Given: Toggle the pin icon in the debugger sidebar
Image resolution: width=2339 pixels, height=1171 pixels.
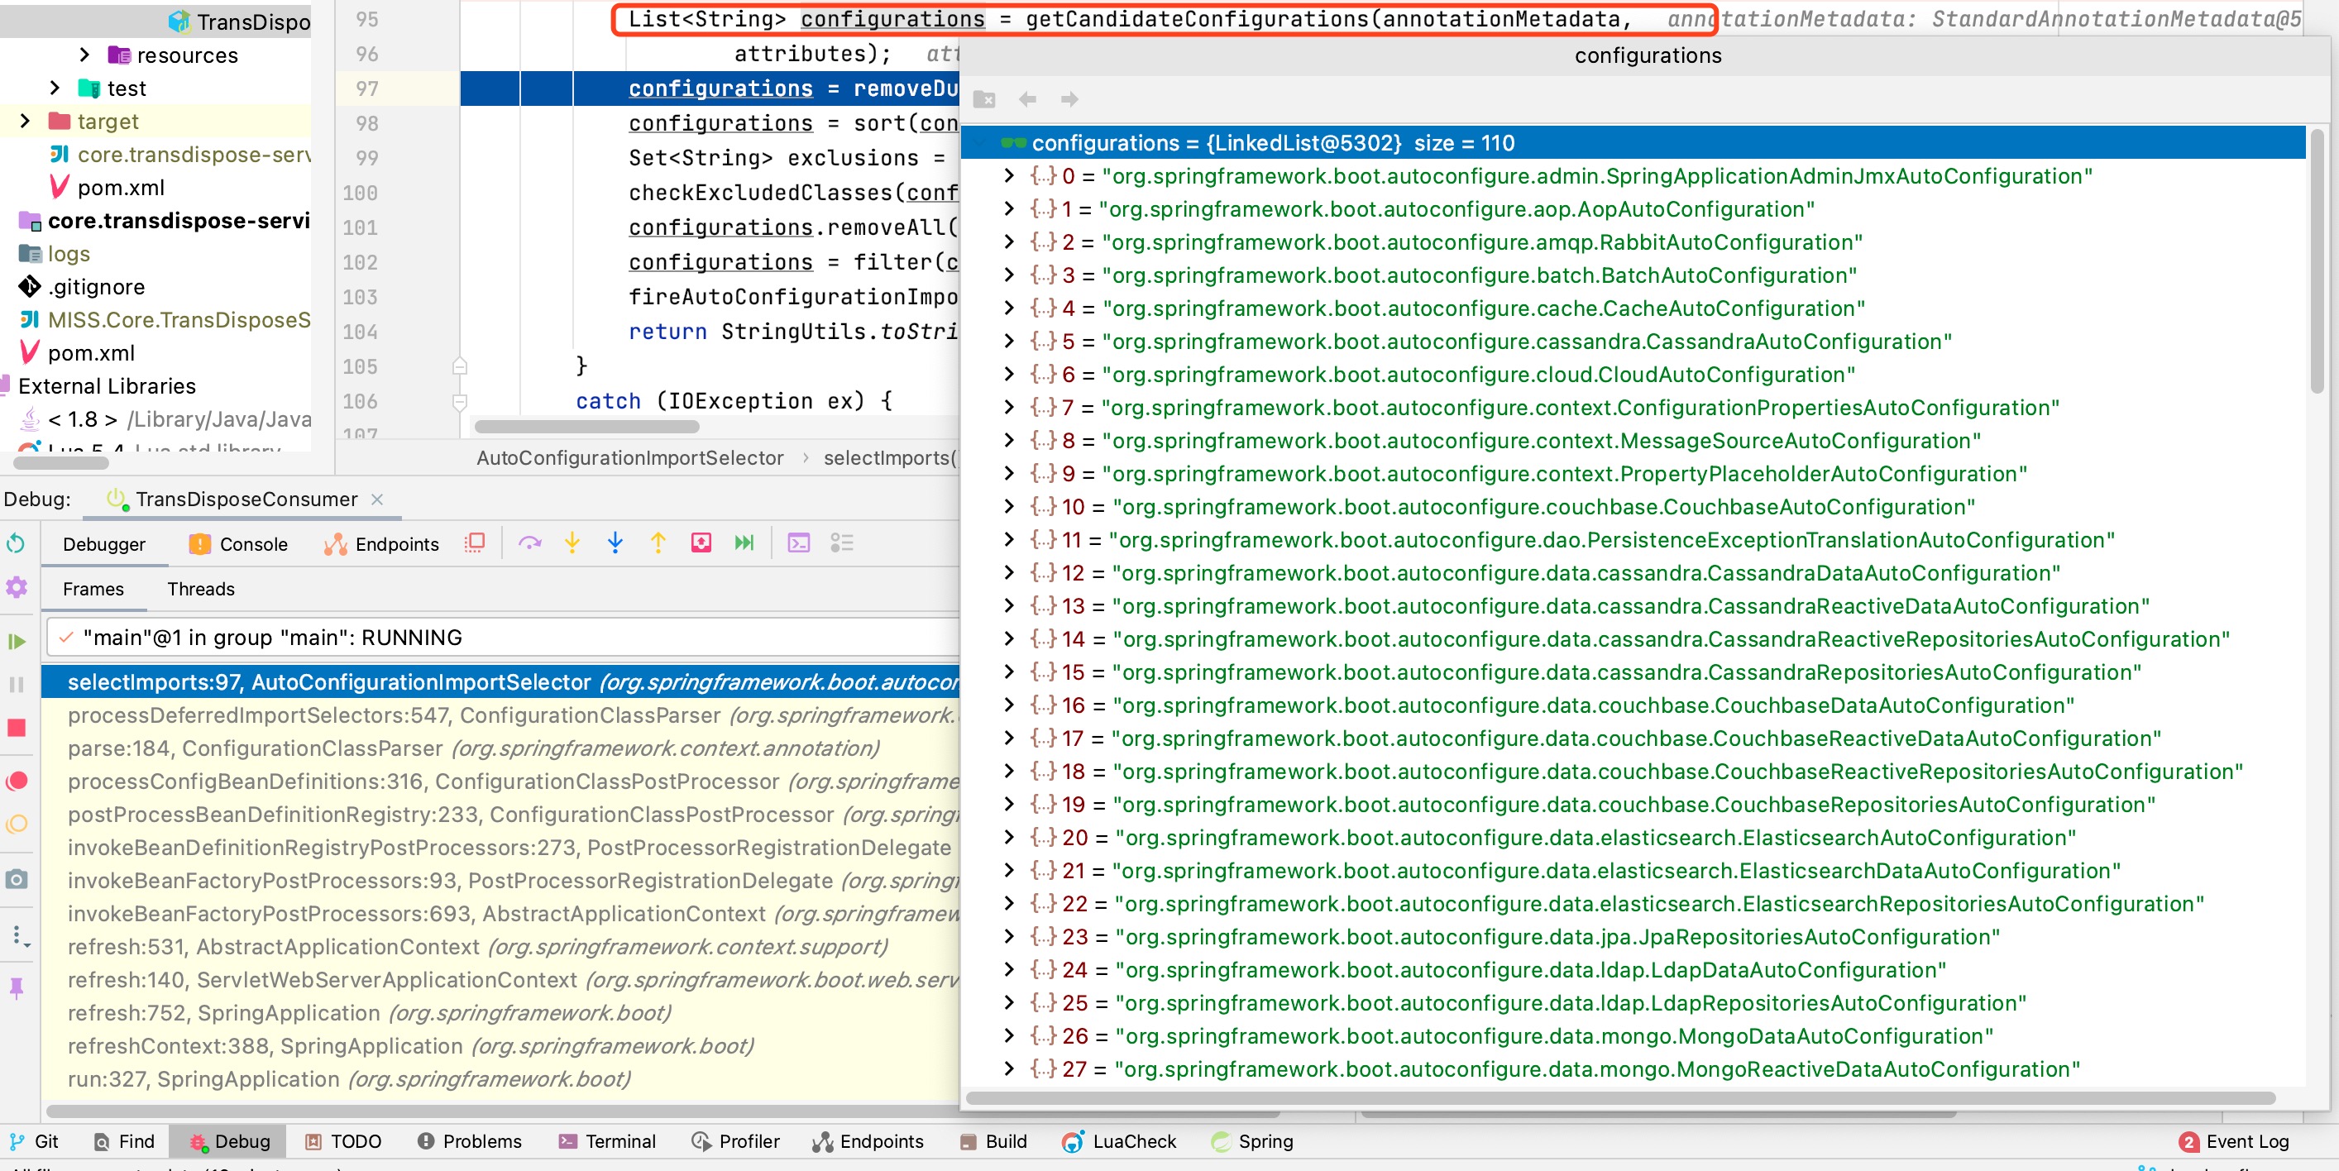Looking at the screenshot, I should click(17, 988).
